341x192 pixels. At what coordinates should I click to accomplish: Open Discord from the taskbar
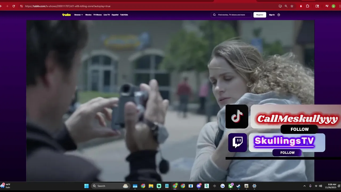click(x=199, y=186)
